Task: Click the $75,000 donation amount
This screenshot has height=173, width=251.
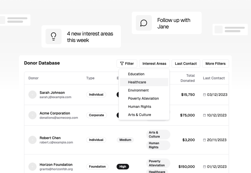Action: click(188, 115)
